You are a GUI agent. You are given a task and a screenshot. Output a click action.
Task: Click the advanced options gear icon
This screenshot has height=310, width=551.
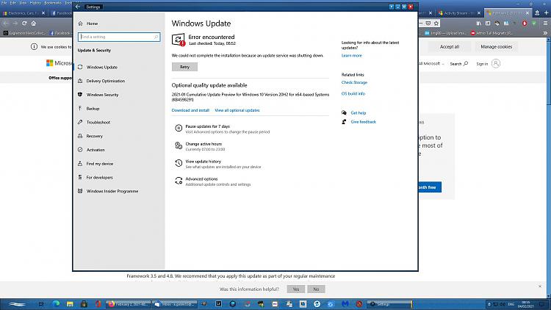click(x=179, y=181)
